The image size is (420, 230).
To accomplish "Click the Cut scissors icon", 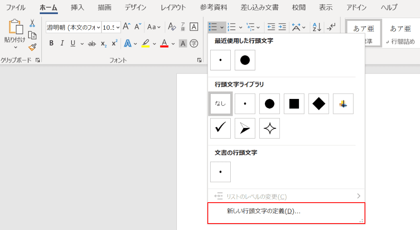I will 32,23.
